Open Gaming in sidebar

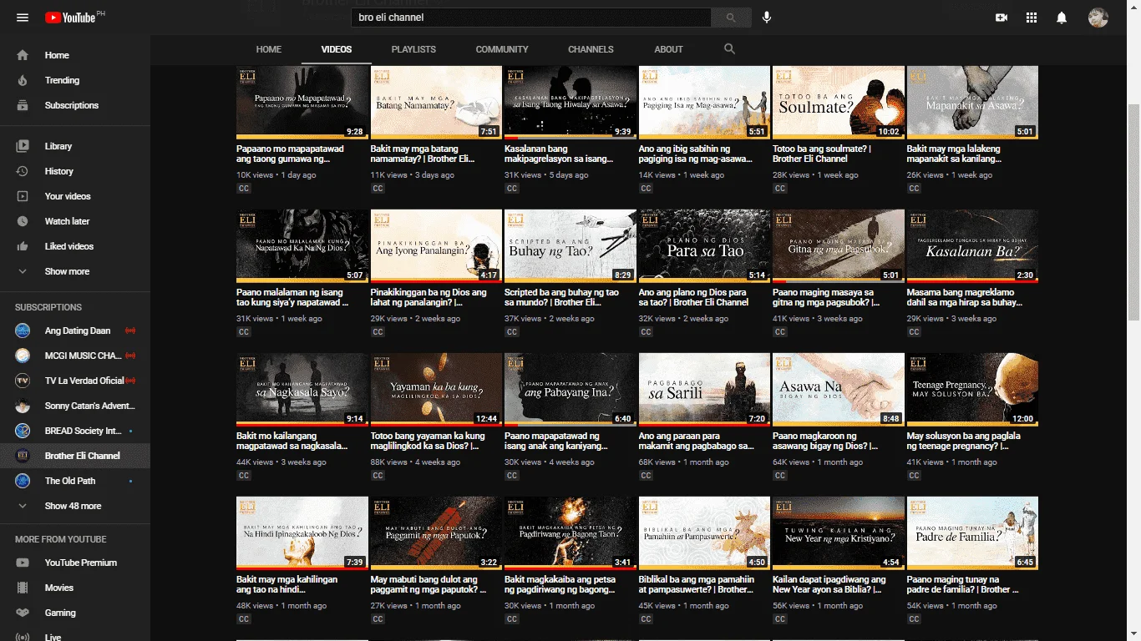coord(75,613)
